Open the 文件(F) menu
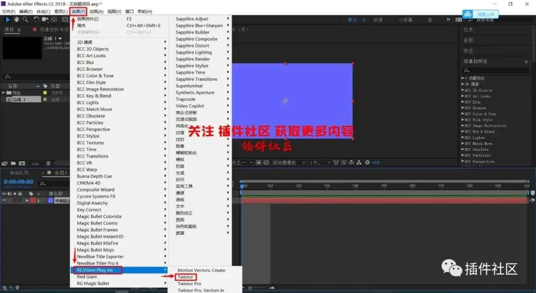The image size is (536, 293). click(8, 11)
